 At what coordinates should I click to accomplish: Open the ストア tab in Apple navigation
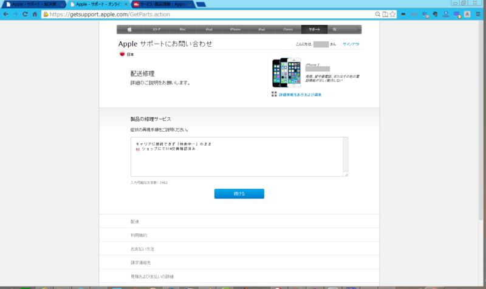(x=156, y=29)
